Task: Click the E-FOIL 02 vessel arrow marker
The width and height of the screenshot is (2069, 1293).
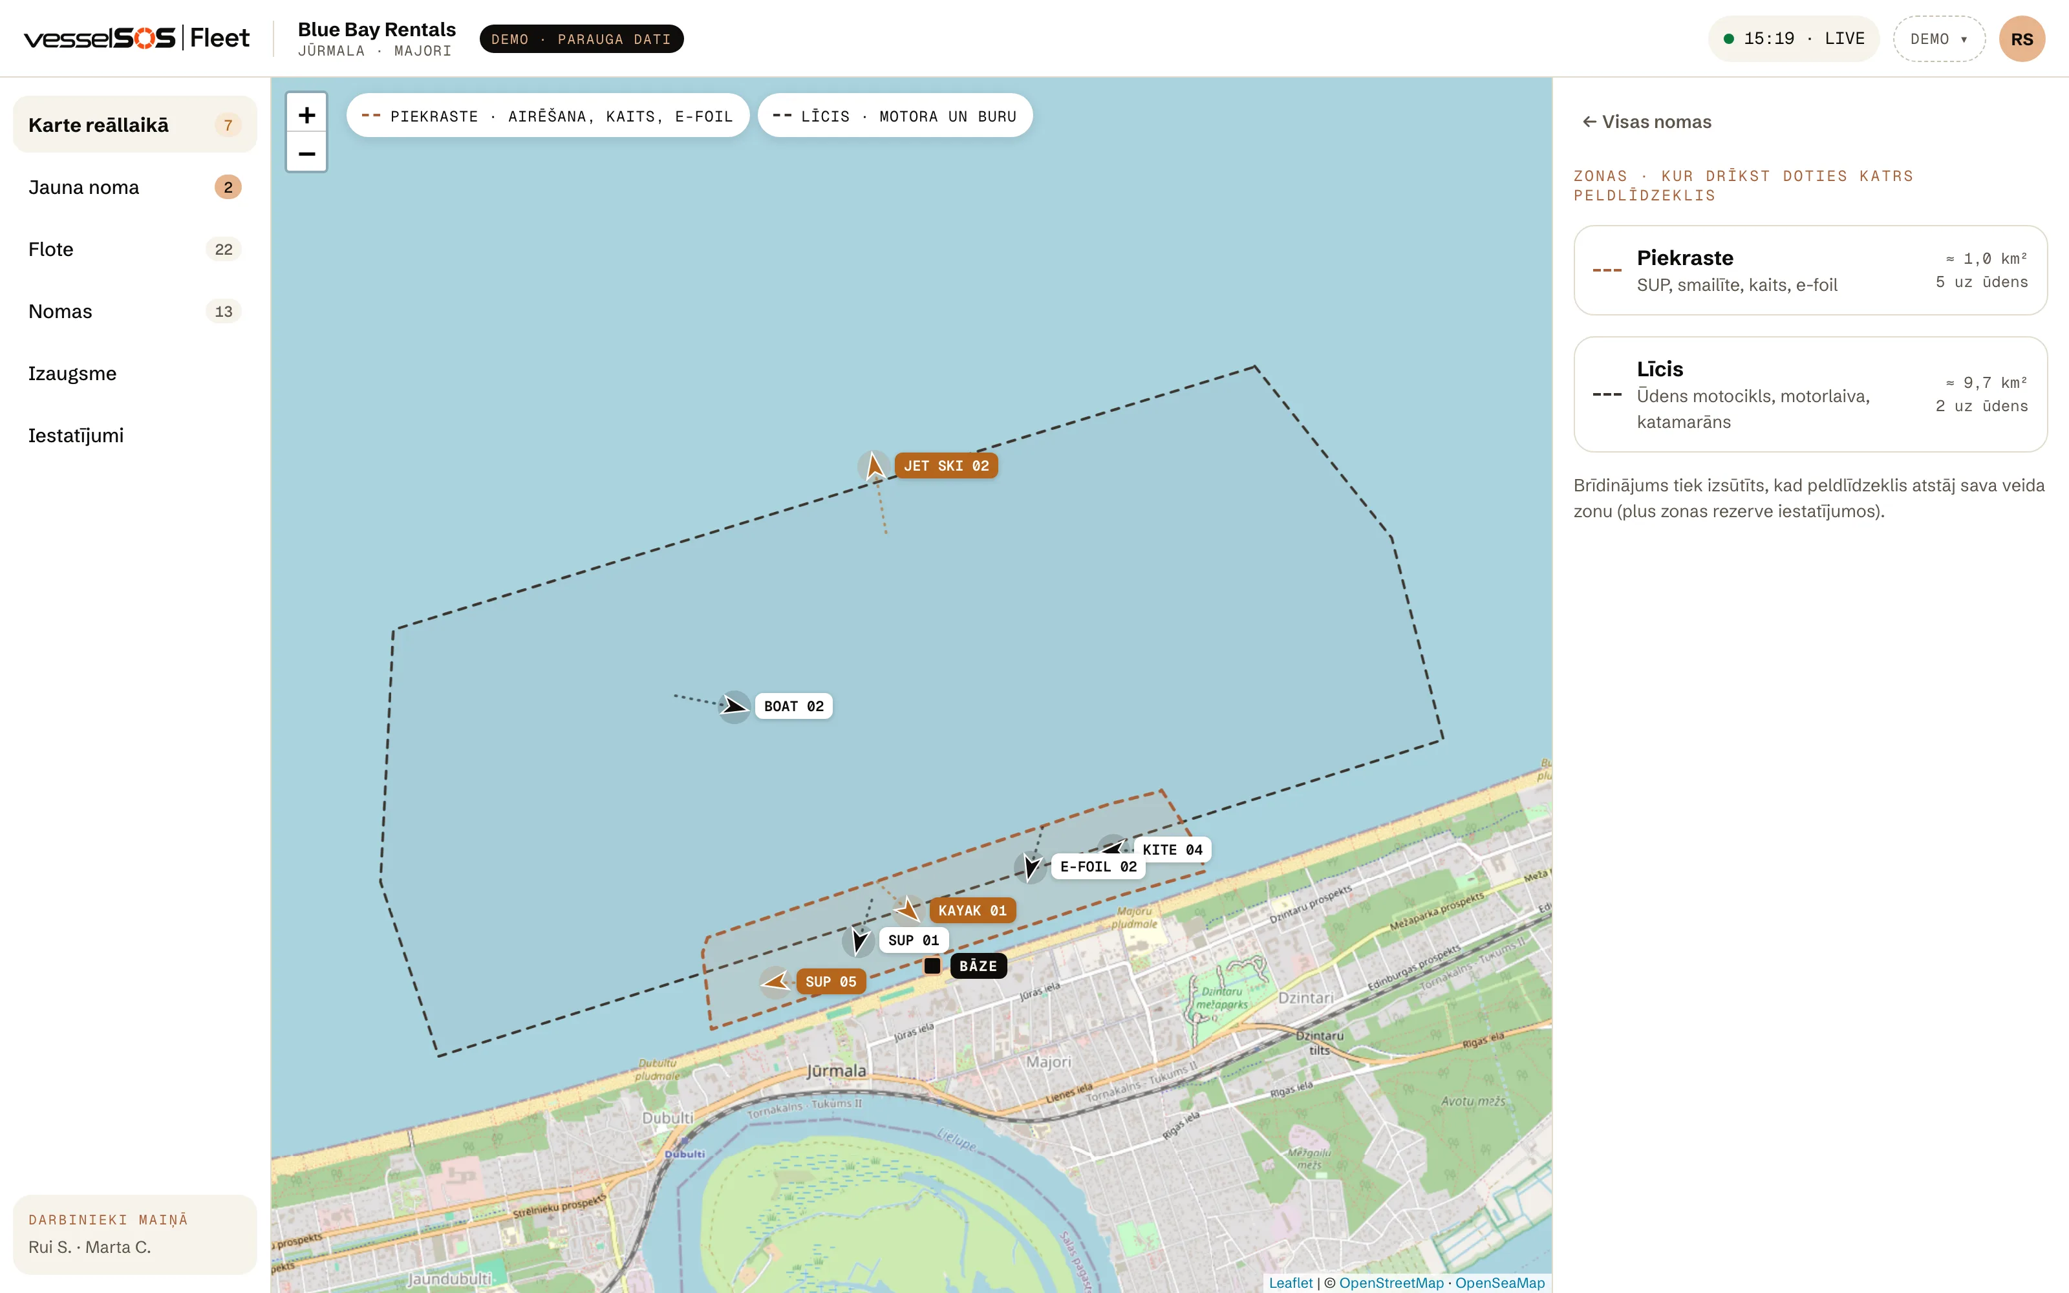Action: [x=1030, y=867]
